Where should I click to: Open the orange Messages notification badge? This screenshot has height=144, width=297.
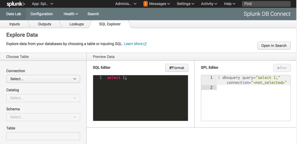(x=145, y=4)
